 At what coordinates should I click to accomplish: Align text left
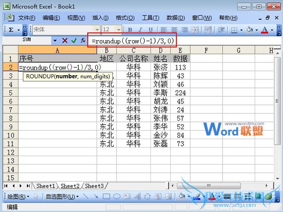coord(164,30)
